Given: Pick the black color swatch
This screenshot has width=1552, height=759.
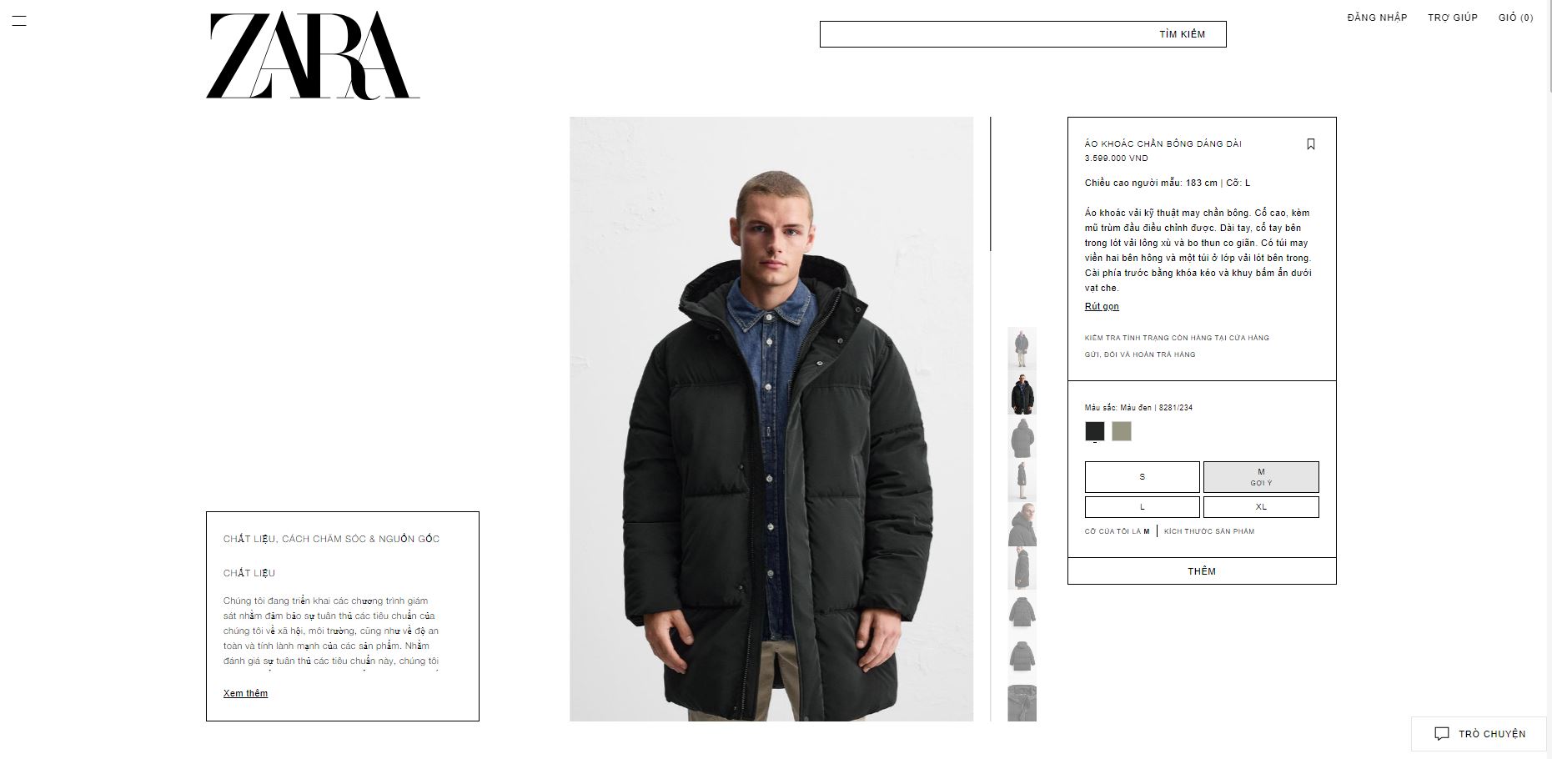Looking at the screenshot, I should [1095, 431].
